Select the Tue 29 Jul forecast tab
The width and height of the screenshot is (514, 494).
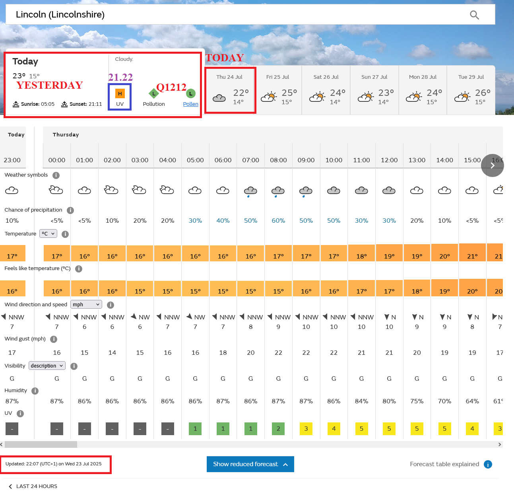(471, 91)
